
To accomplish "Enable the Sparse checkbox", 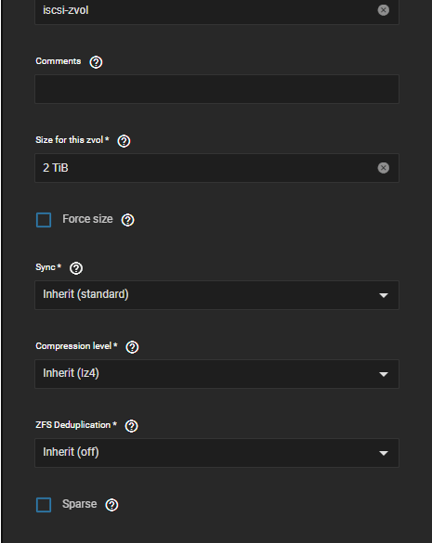I will [44, 505].
